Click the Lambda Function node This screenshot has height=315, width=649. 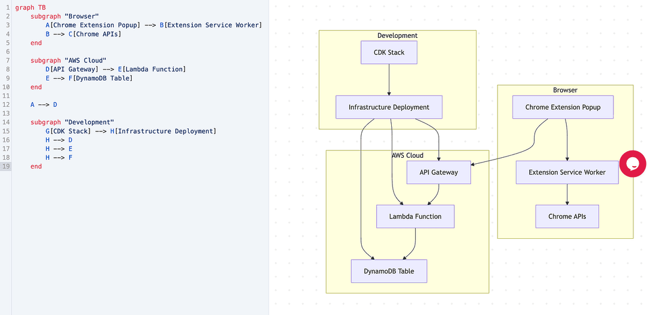[415, 216]
